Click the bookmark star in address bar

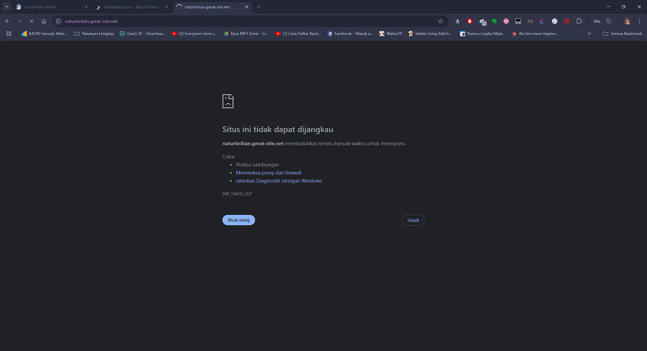point(440,21)
